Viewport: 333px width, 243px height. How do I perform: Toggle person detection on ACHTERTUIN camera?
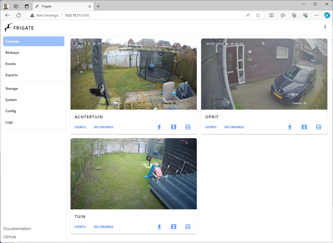(159, 127)
